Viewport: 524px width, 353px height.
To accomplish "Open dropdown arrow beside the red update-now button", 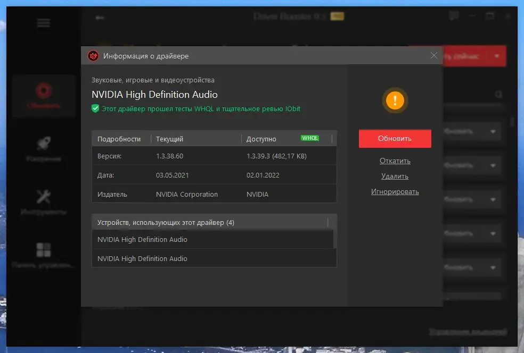I will [497, 56].
